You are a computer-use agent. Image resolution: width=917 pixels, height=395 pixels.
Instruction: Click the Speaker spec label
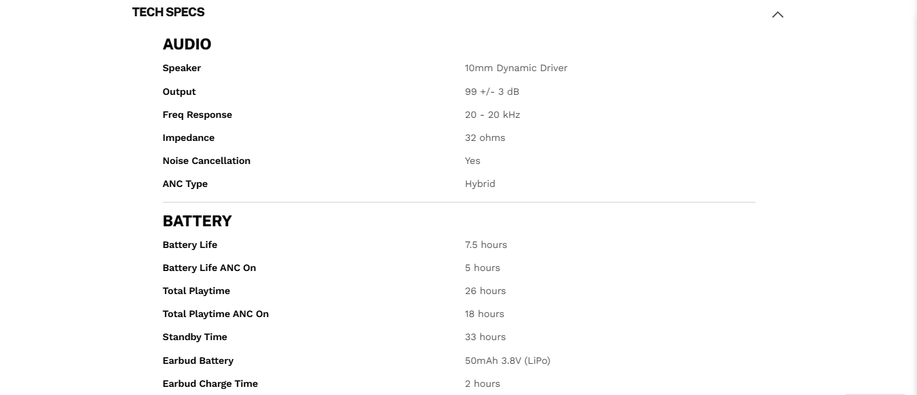pos(182,68)
